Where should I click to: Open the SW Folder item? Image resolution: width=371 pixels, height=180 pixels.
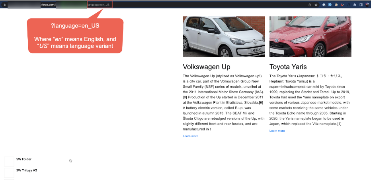[24, 159]
